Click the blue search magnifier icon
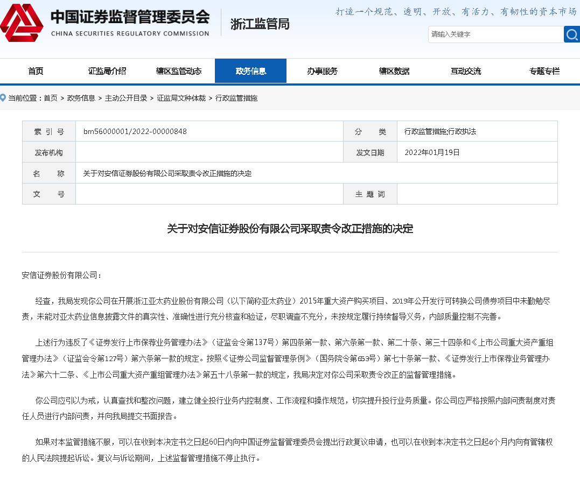The width and height of the screenshot is (580, 493). (572, 34)
